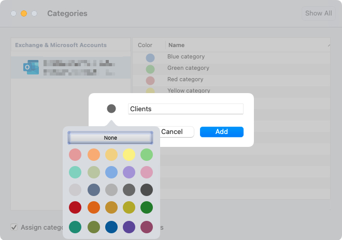The image size is (342, 240).
Task: Pick the light pink color swatch
Action: pos(147,172)
